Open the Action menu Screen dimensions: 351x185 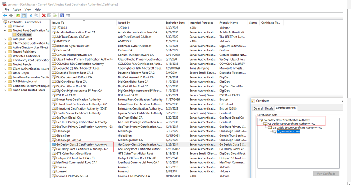pos(17,10)
